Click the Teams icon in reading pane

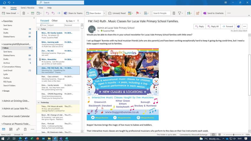[x=238, y=27]
